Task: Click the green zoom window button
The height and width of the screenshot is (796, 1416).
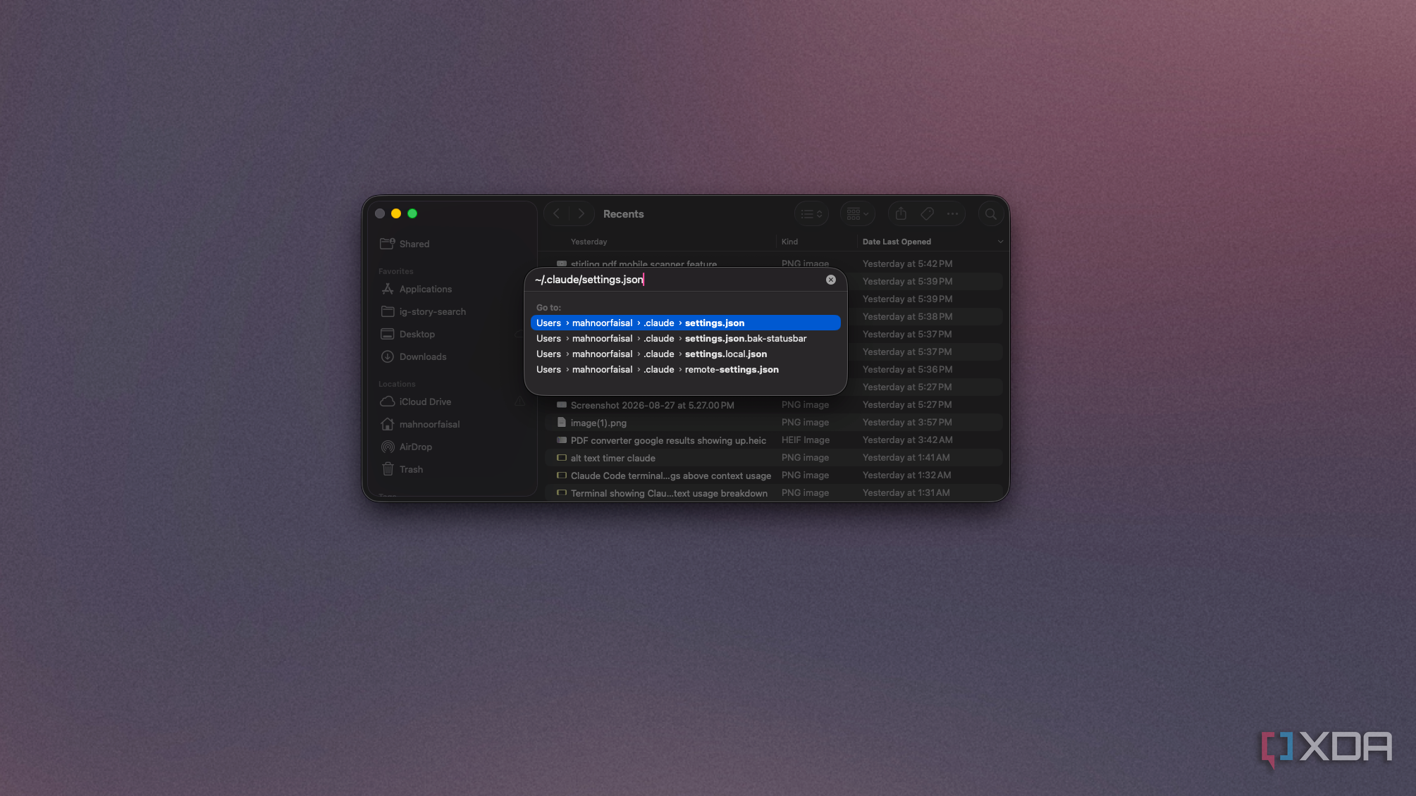Action: (x=412, y=213)
